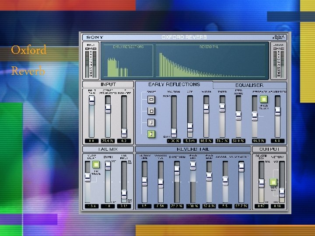The width and height of the screenshot is (315, 236).
Task: Click the Wet/Dry fader in Output
Action: point(282,192)
